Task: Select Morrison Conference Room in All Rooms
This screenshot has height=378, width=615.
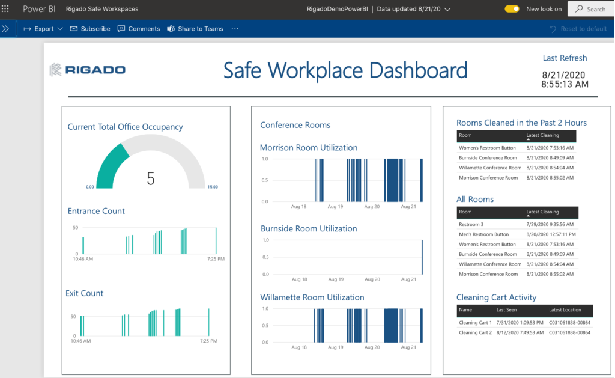Action: (518, 274)
